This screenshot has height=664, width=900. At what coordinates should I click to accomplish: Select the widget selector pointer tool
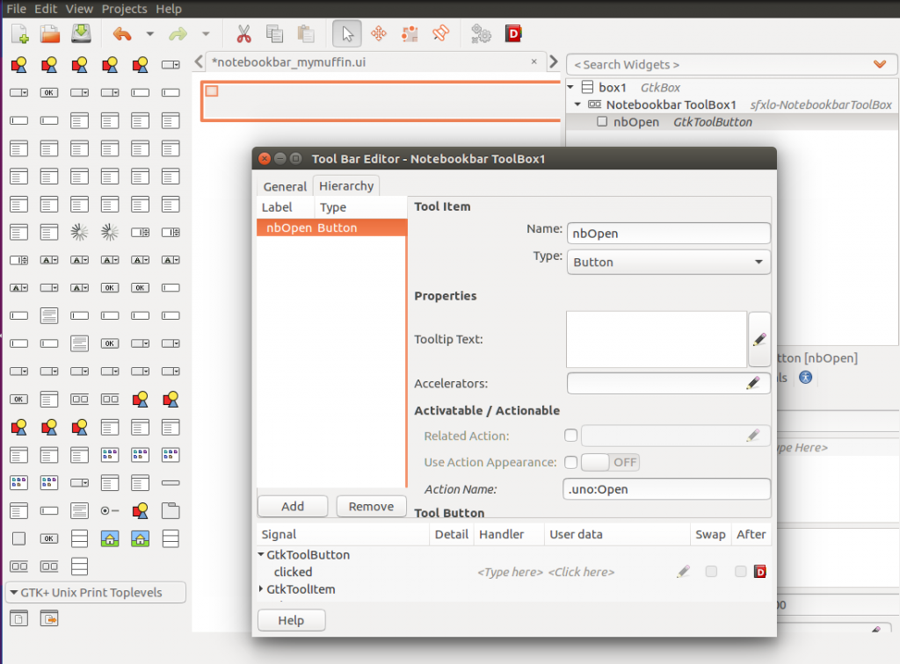tap(348, 33)
